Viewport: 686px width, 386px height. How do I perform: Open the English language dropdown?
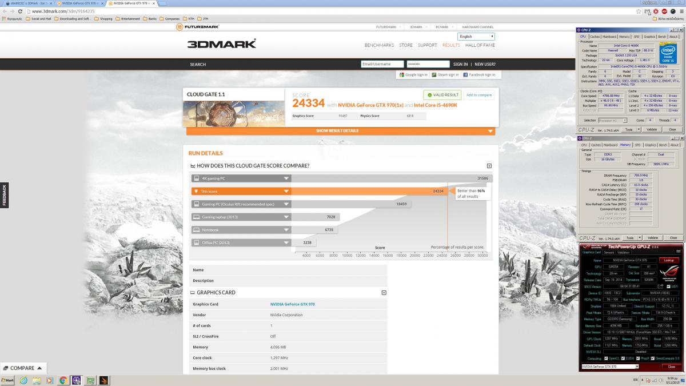pyautogui.click(x=476, y=36)
